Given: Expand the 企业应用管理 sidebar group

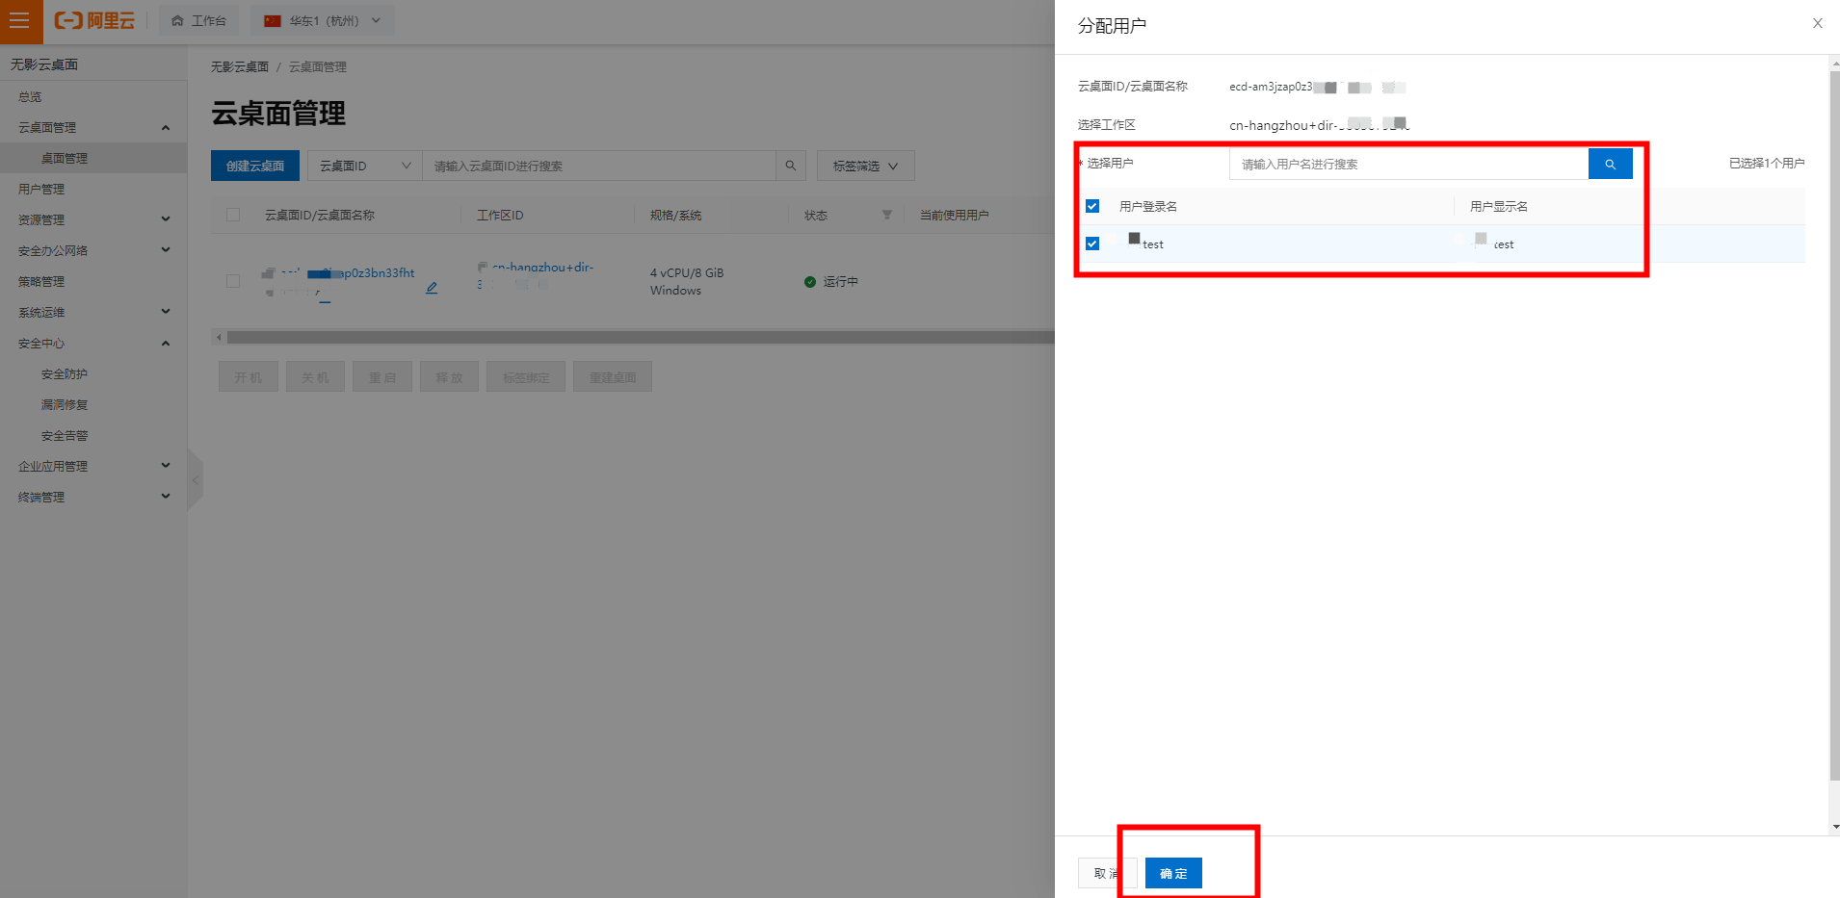Looking at the screenshot, I should click(x=93, y=466).
